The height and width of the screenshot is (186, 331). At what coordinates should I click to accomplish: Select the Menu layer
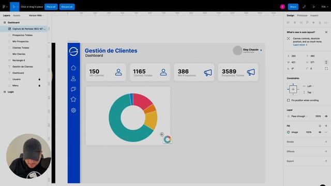[16, 86]
